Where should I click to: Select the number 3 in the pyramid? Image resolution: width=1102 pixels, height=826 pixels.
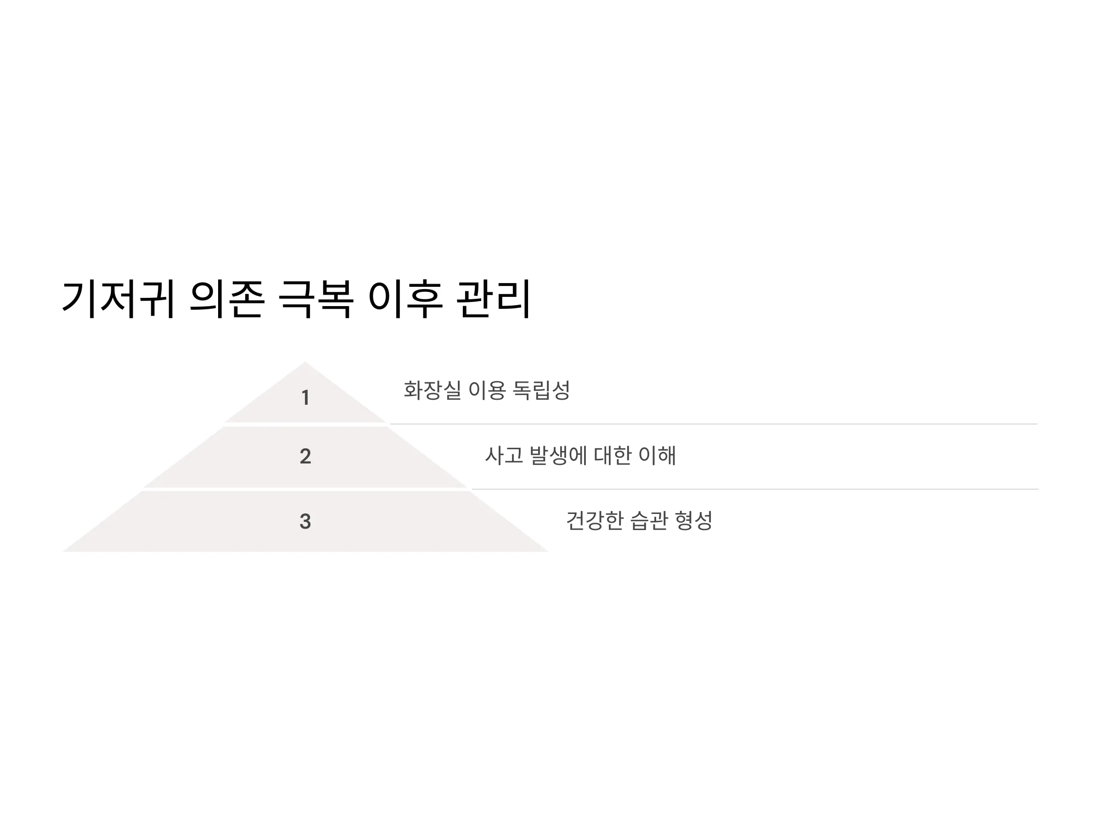coord(305,522)
